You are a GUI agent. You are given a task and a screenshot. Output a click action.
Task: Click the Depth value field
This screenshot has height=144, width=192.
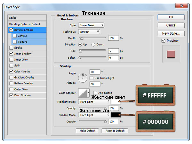click(113, 38)
